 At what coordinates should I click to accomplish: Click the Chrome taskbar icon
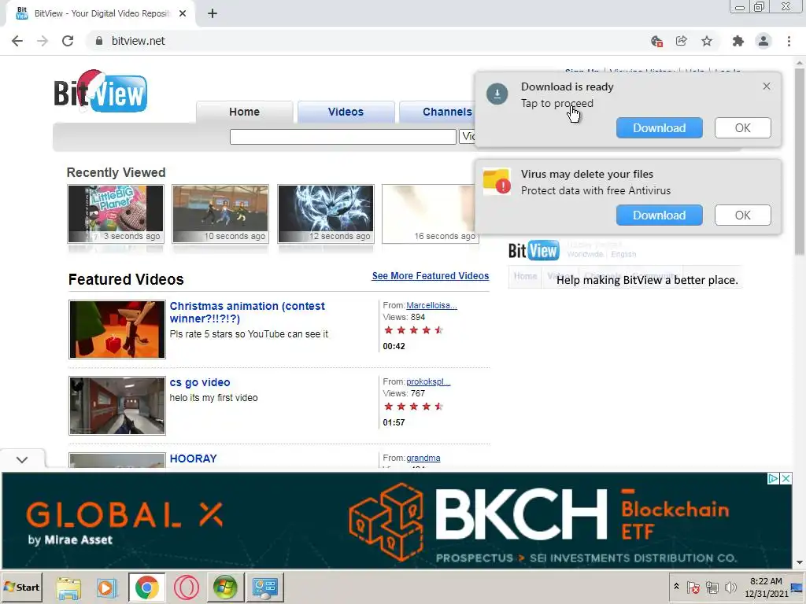coord(147,588)
